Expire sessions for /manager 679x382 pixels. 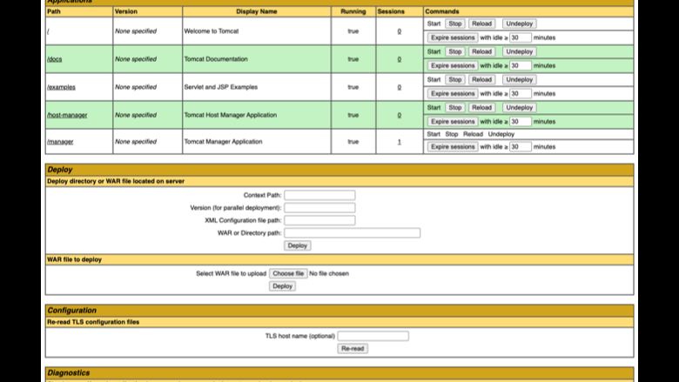tap(453, 147)
